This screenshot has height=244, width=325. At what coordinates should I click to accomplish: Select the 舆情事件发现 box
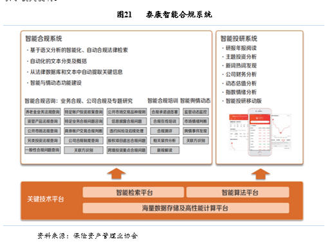click(196, 131)
